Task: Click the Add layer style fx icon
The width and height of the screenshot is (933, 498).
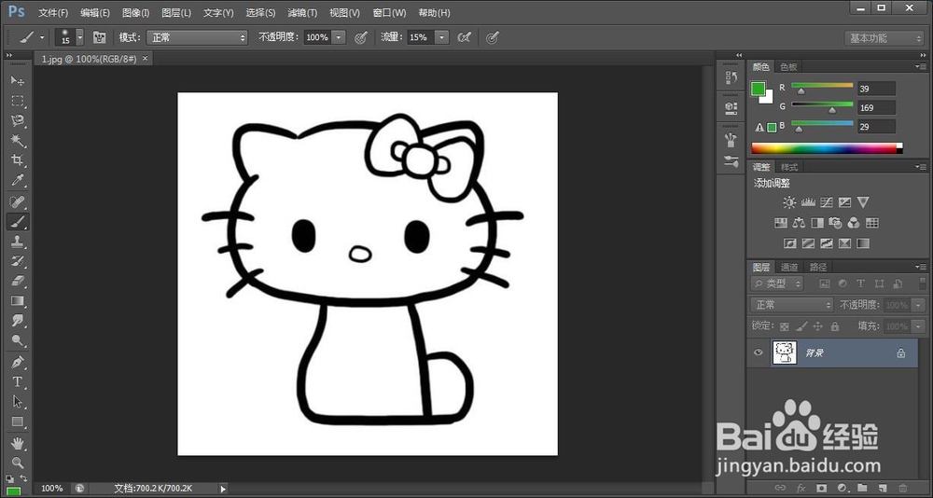Action: 801,488
